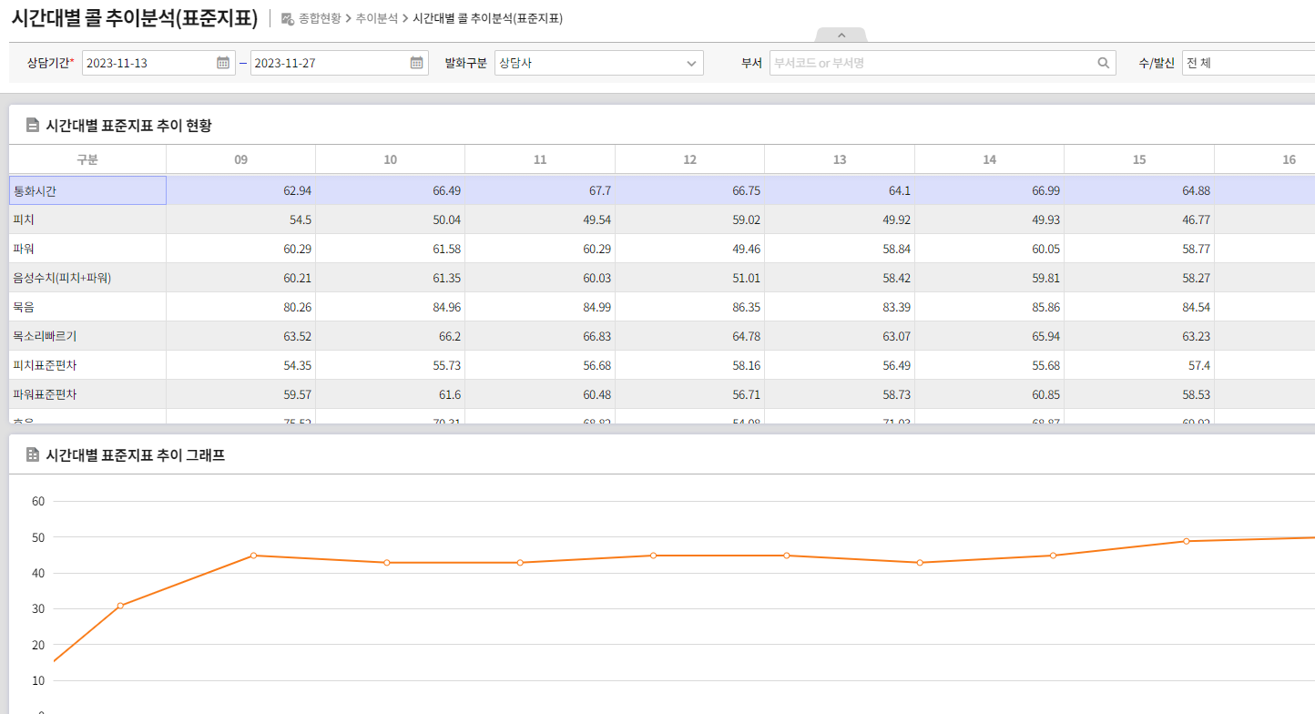Click the 16 hour column header
Viewport: 1315px width, 714px height.
pyautogui.click(x=1266, y=159)
